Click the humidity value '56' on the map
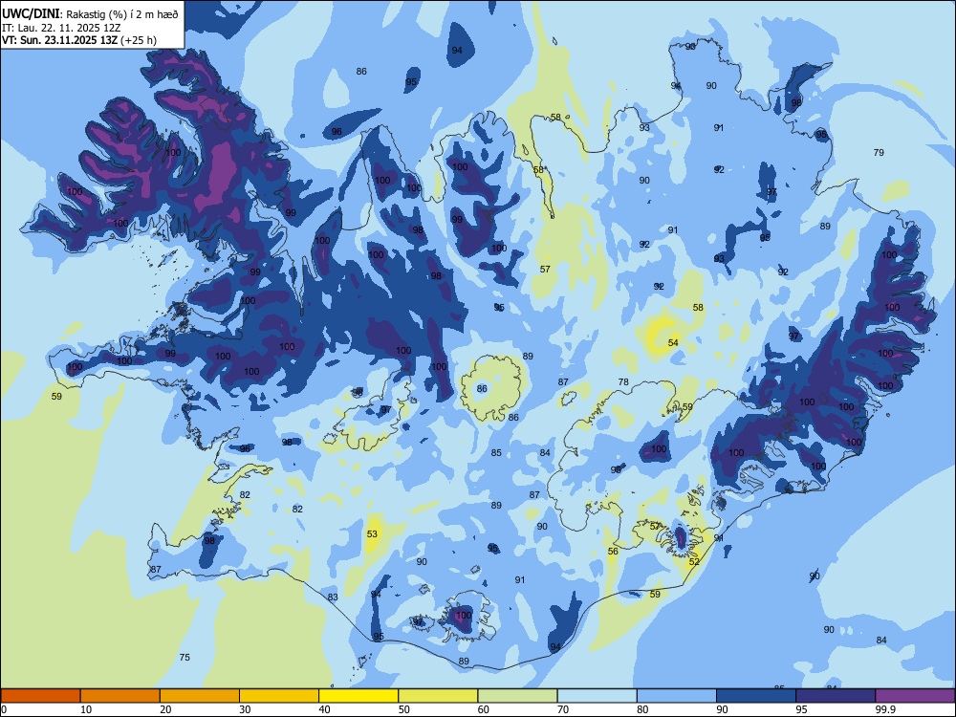This screenshot has width=956, height=717. 613,552
